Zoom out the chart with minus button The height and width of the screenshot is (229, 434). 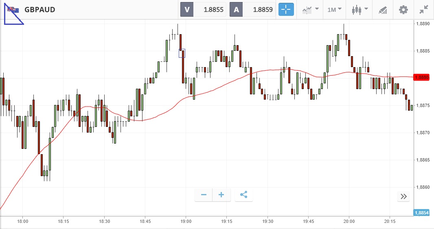(x=204, y=195)
